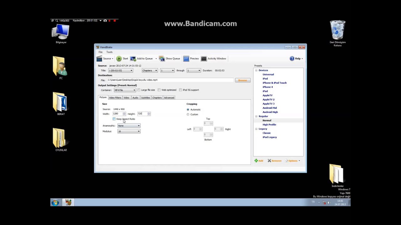The image size is (401, 225).
Task: Stop the Bandicam recording with red square
Action: [x=115, y=21]
